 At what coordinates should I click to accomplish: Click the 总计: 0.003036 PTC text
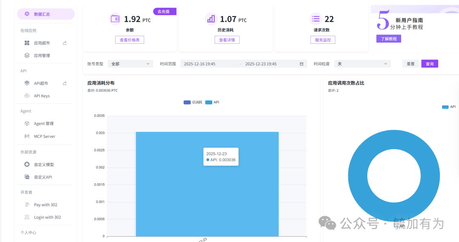102,91
